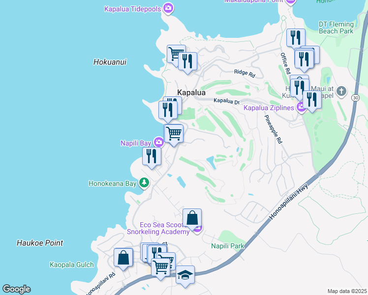The image size is (368, 295).
Task: Click the Kapalua Tidepools camera pin
Action: [x=168, y=8]
